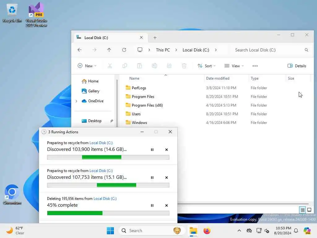Image resolution: width=317 pixels, height=238 pixels.
Task: Sort by Date modified column
Action: pos(218,78)
